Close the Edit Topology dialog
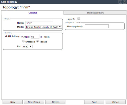This screenshot has height=105, width=127. pos(125,2)
